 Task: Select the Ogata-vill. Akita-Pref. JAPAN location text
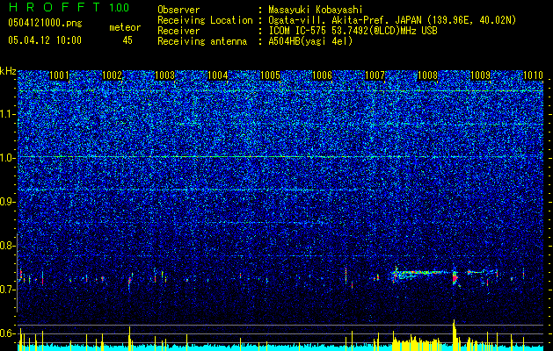(x=391, y=20)
